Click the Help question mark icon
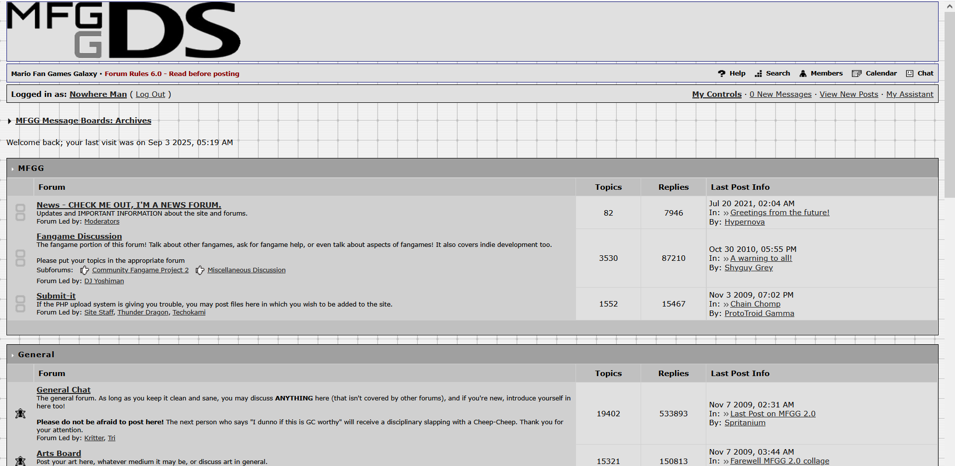Image resolution: width=955 pixels, height=466 pixels. [722, 74]
